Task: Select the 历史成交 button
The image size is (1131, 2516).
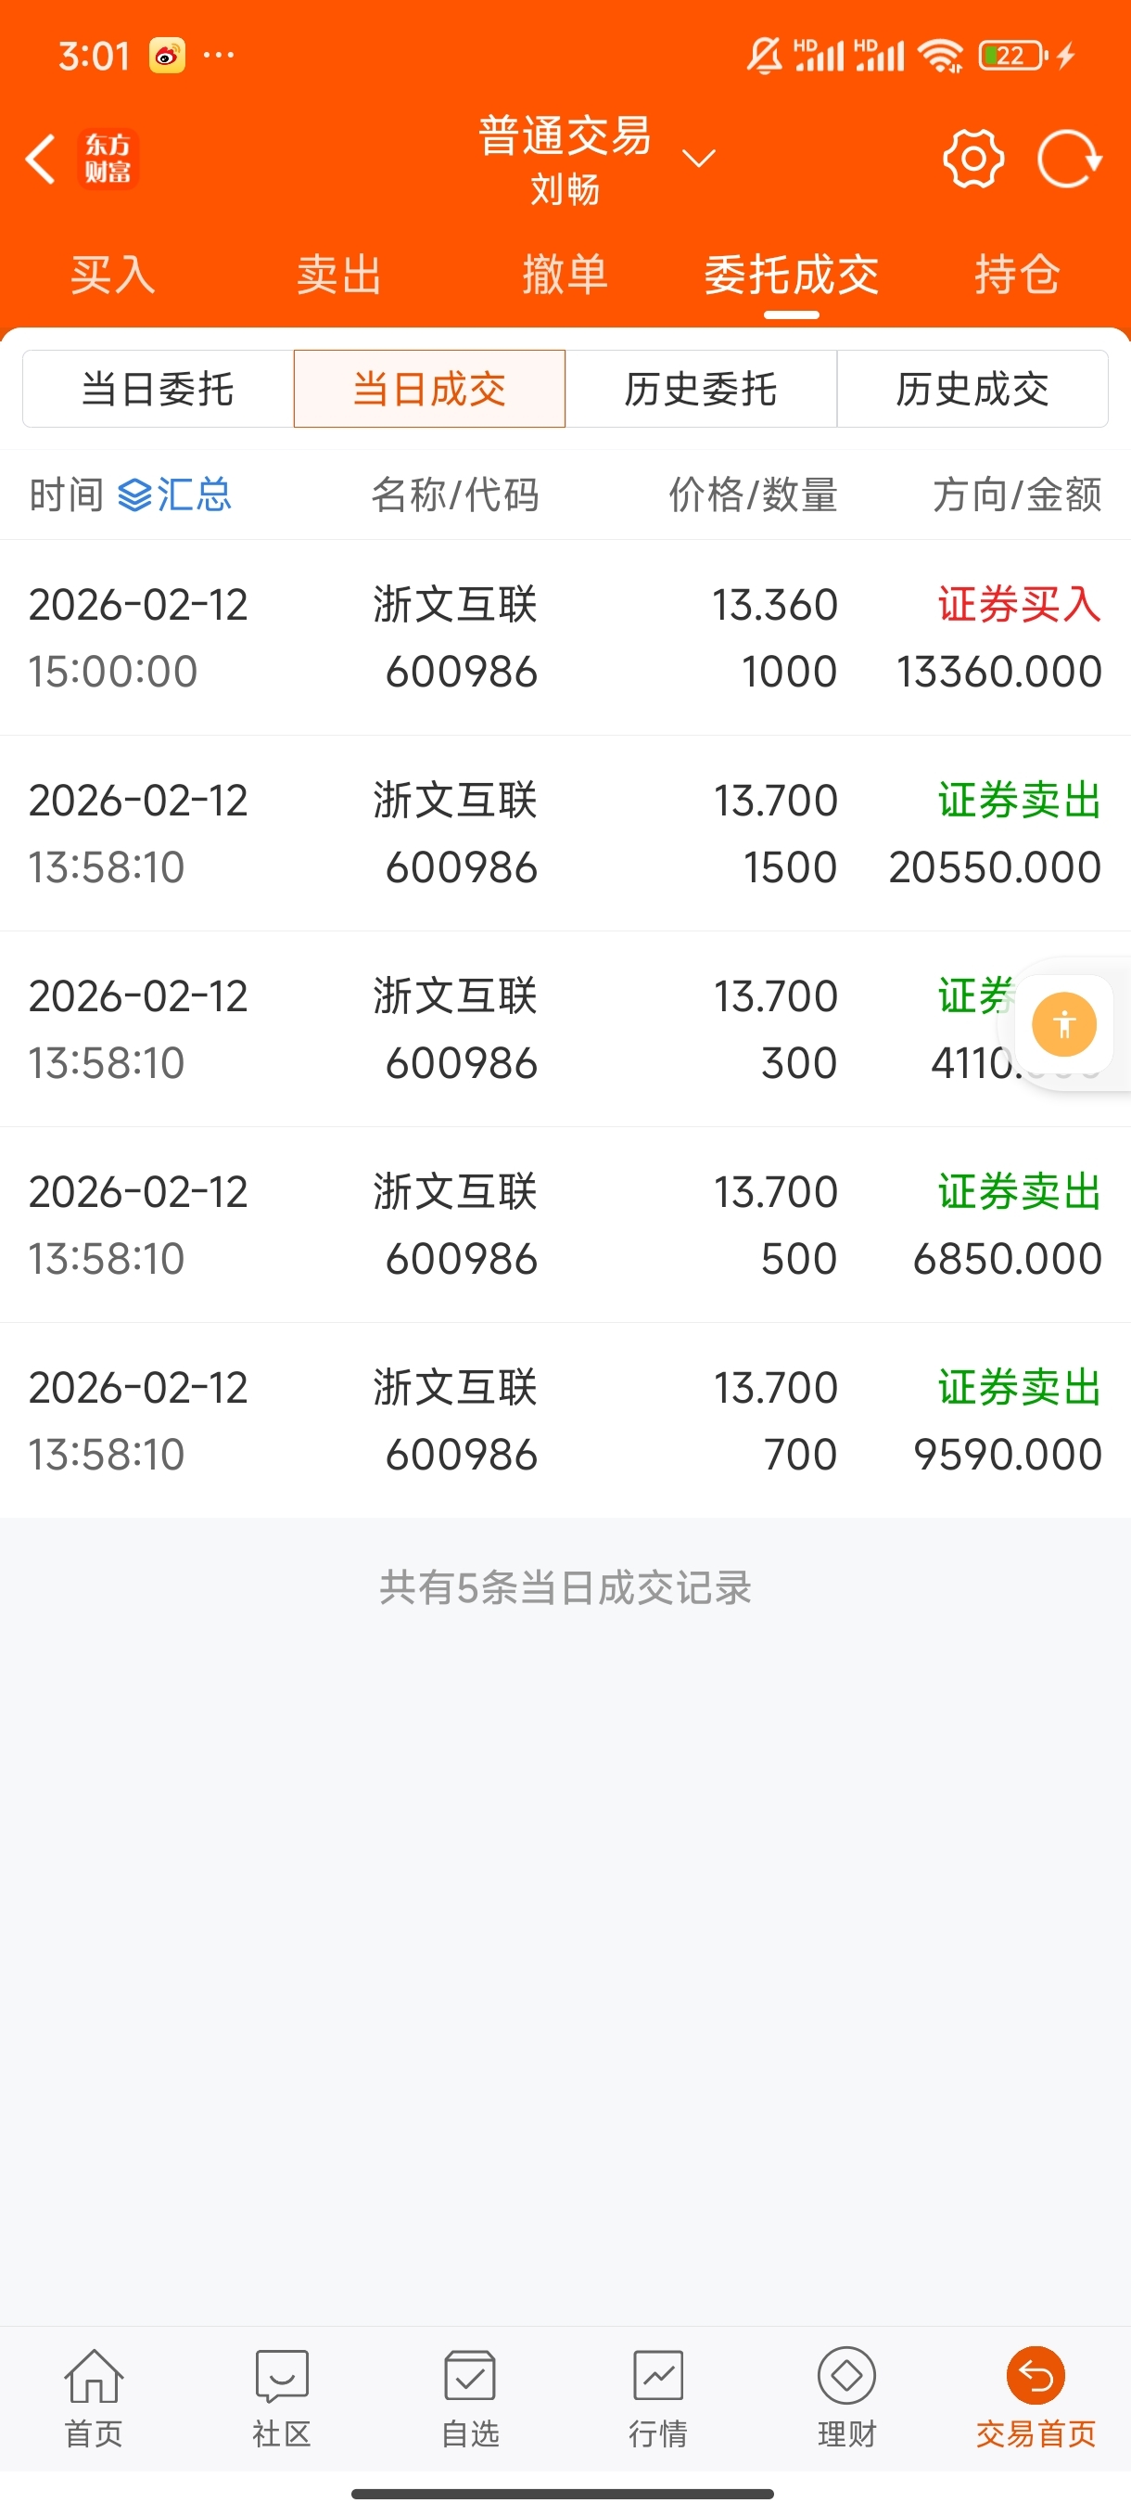Action: (x=972, y=389)
